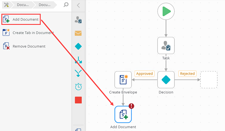This screenshot has height=131, width=225.
Task: Select the Approved line label
Action: [144, 74]
